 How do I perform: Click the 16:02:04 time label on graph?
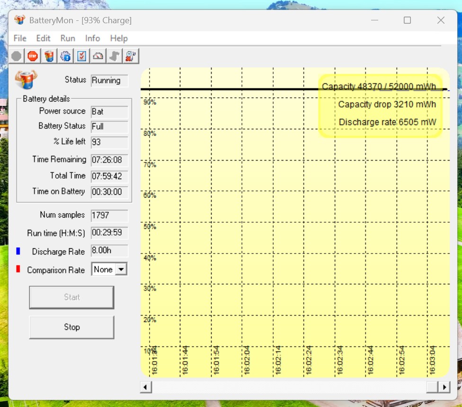(x=247, y=360)
